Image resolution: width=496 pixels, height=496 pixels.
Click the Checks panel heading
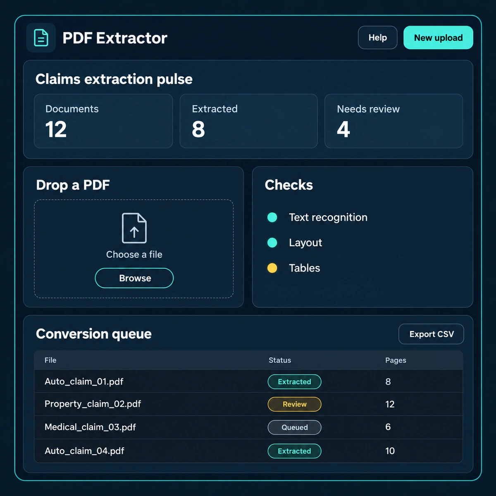(x=289, y=185)
